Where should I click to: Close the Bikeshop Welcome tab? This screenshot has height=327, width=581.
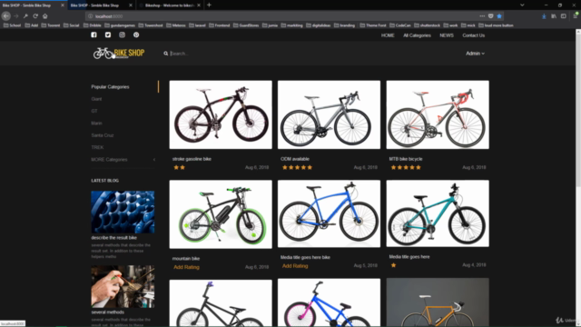(199, 5)
